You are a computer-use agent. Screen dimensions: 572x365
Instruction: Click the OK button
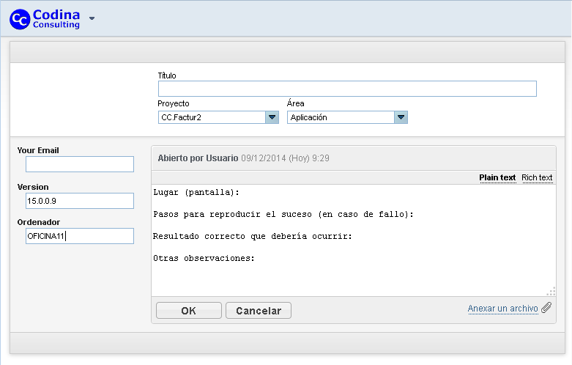pos(189,311)
